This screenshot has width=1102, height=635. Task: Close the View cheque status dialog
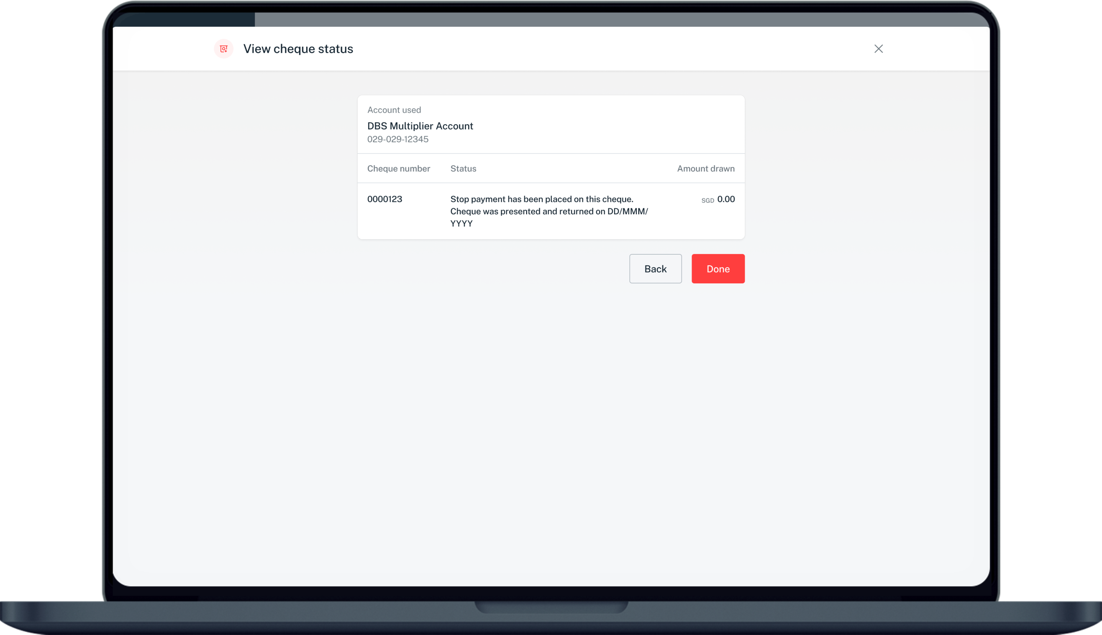(878, 49)
